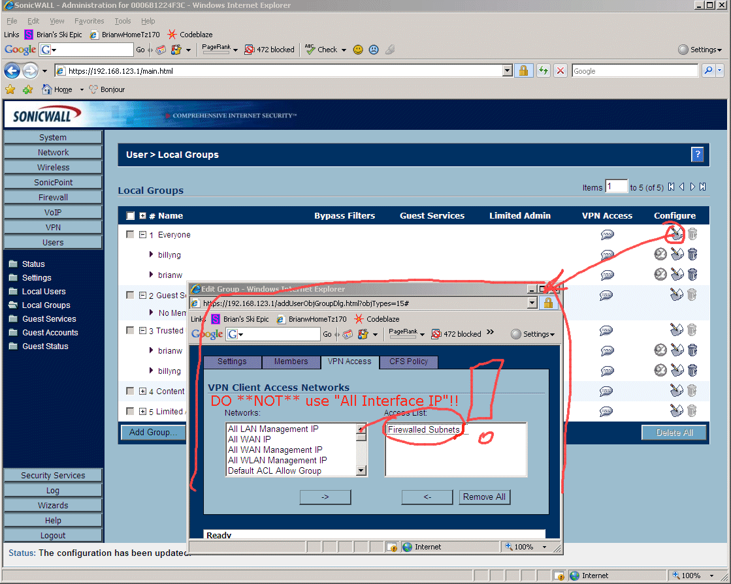Click the configure edit icon in group row 2
This screenshot has height=584, width=731.
pos(677,294)
